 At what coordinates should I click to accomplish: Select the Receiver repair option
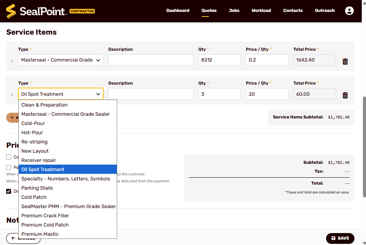(x=68, y=160)
